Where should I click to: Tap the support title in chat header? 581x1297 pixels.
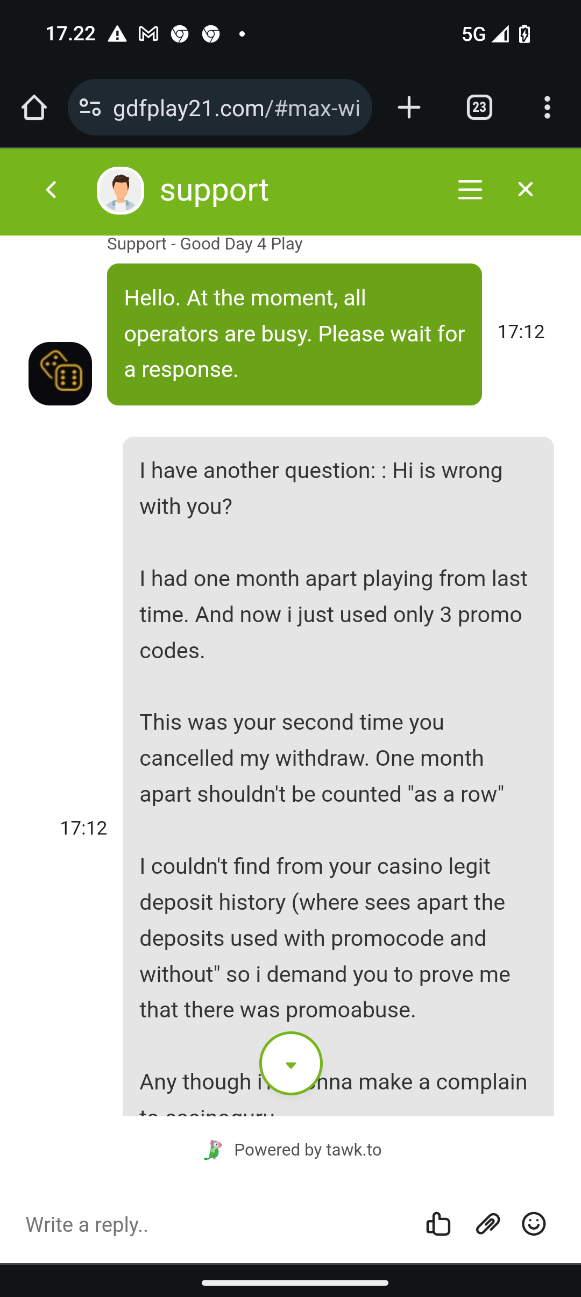[x=214, y=190]
